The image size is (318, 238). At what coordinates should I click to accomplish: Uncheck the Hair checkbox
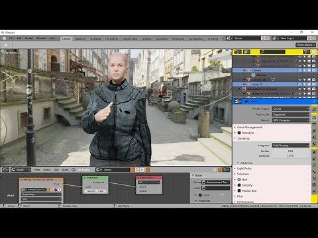coord(239,180)
